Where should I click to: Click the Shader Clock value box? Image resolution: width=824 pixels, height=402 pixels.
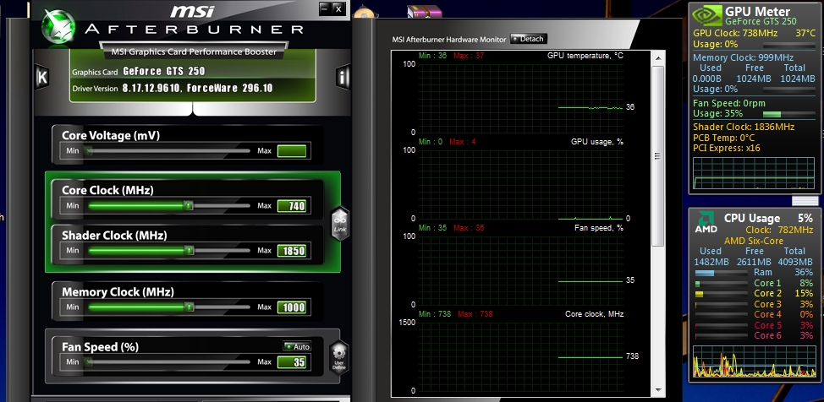click(292, 251)
